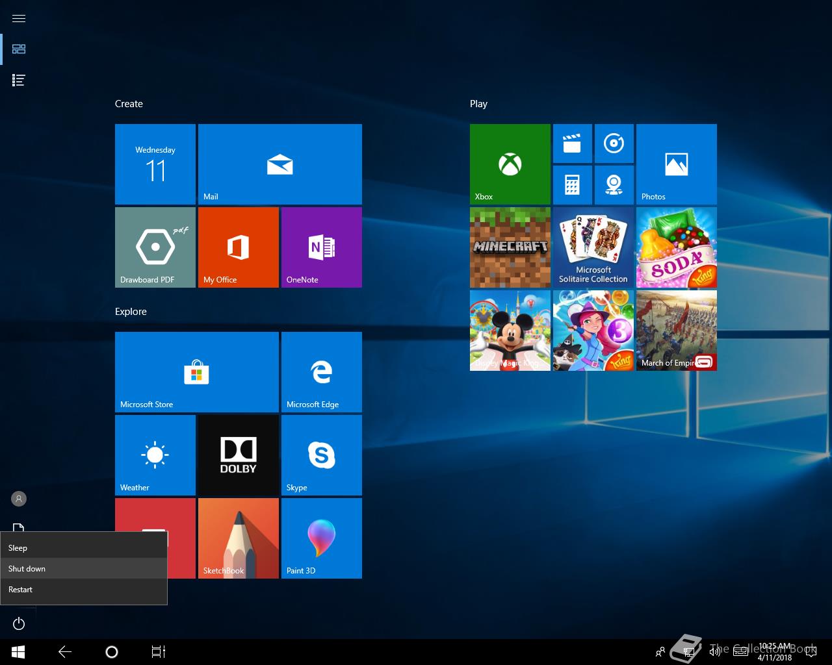Click the volume speaker tray icon
Viewport: 832px width, 665px height.
pos(715,652)
